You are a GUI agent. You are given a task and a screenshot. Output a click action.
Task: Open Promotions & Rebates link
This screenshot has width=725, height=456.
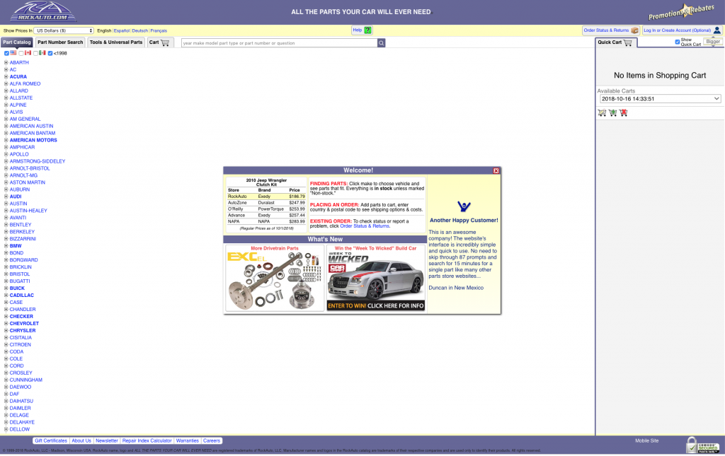(x=682, y=13)
